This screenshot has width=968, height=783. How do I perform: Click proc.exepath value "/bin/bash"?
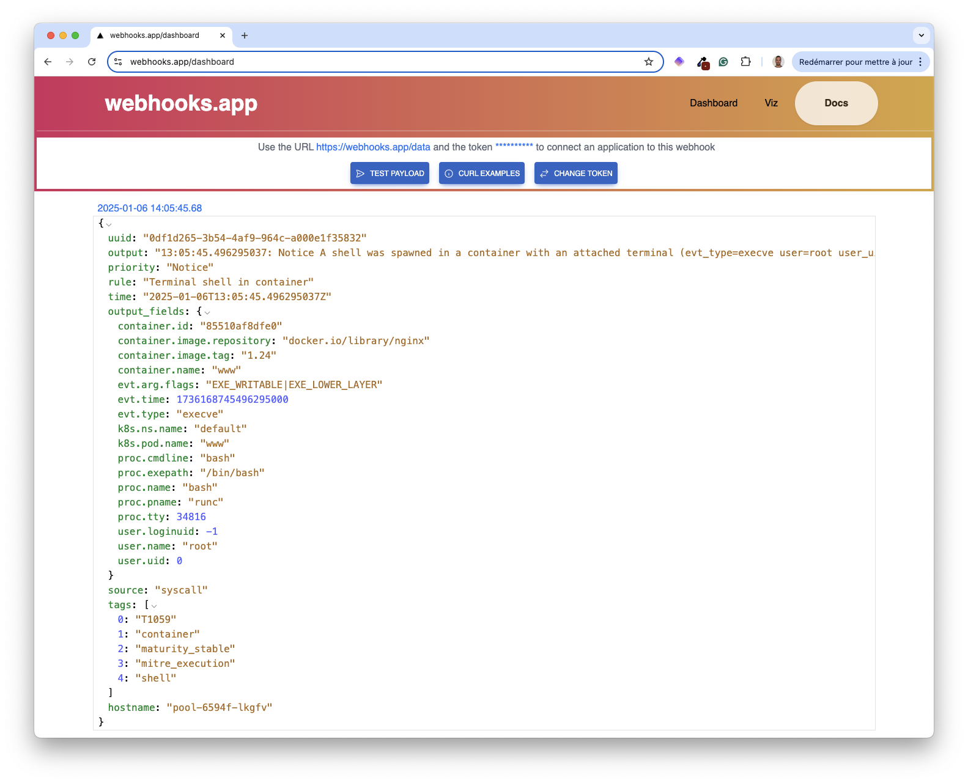click(x=232, y=472)
